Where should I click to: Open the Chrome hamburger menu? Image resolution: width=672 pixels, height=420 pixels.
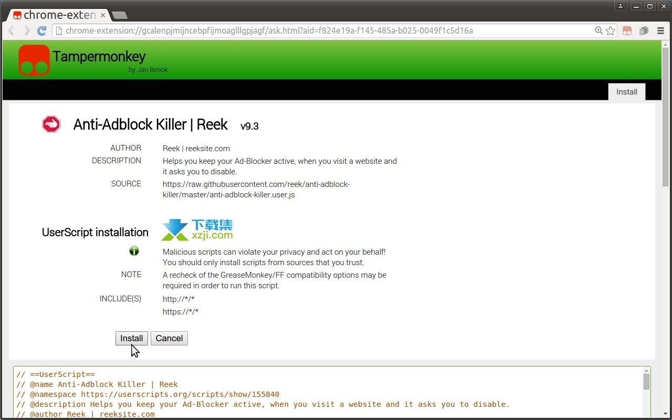(x=660, y=31)
